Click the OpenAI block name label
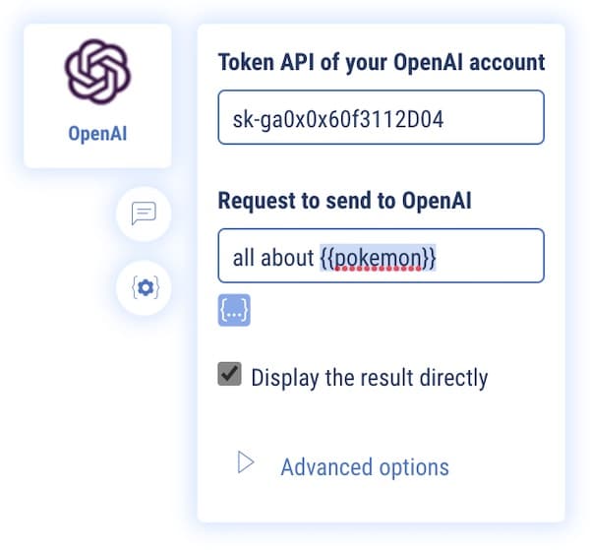This screenshot has width=590, height=550. tap(97, 134)
